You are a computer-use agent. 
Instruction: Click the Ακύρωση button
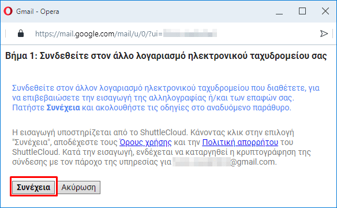tap(78, 187)
